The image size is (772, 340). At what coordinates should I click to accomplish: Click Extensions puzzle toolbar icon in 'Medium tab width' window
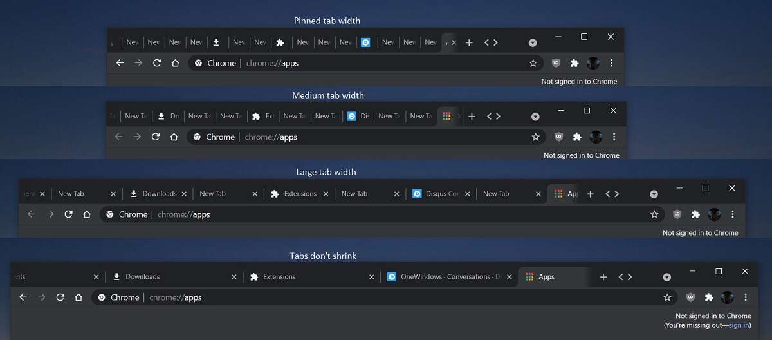tap(577, 137)
